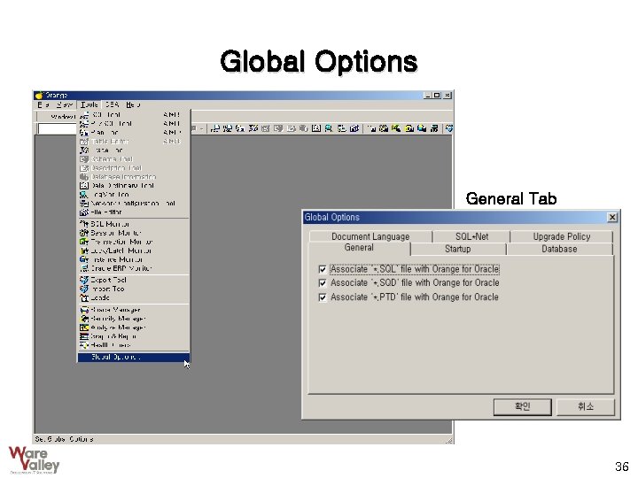This screenshot has width=638, height=478.
Task: Click the Export Tool toolbar icon
Action: pos(448,128)
